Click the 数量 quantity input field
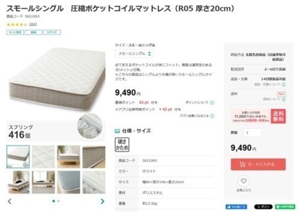This screenshot has width=300, height=212. pos(253,133)
